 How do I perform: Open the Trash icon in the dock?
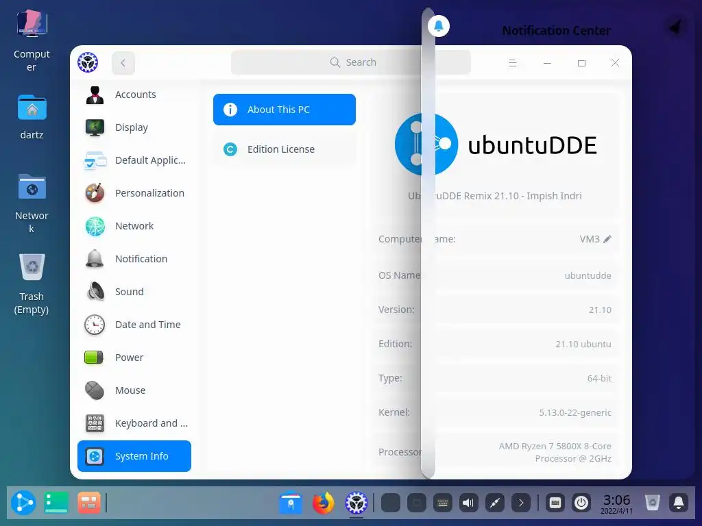click(x=653, y=503)
